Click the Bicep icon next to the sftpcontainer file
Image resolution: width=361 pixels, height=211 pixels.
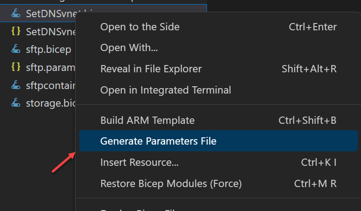16,85
